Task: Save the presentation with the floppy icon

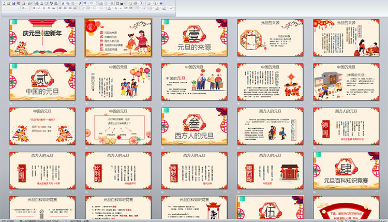Action: tap(13, 4)
